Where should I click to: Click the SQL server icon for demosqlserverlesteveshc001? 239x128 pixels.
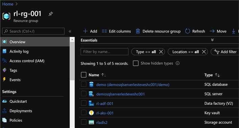pyautogui.click(x=91, y=94)
